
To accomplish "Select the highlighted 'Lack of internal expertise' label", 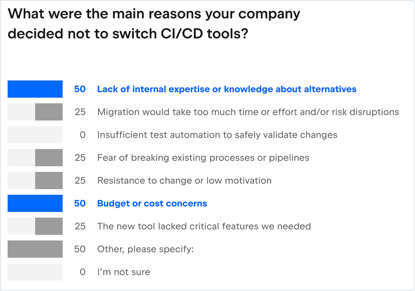I will coord(226,89).
